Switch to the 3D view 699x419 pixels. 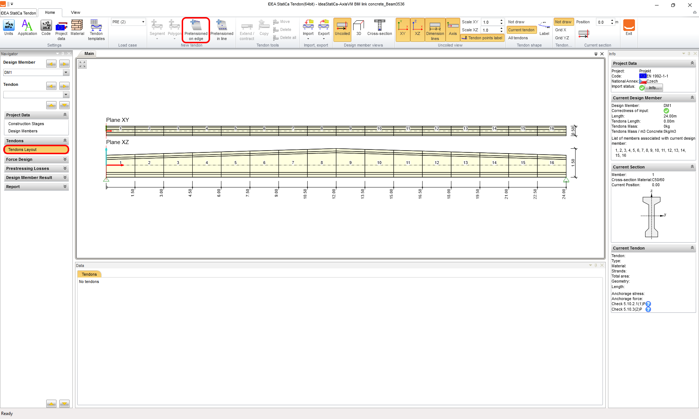(359, 28)
